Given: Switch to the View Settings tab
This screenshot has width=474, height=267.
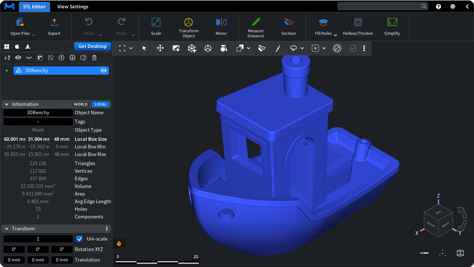Looking at the screenshot, I should click(x=73, y=7).
